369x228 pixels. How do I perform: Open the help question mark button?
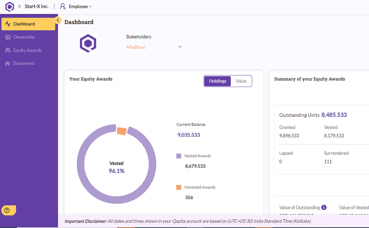click(x=7, y=211)
